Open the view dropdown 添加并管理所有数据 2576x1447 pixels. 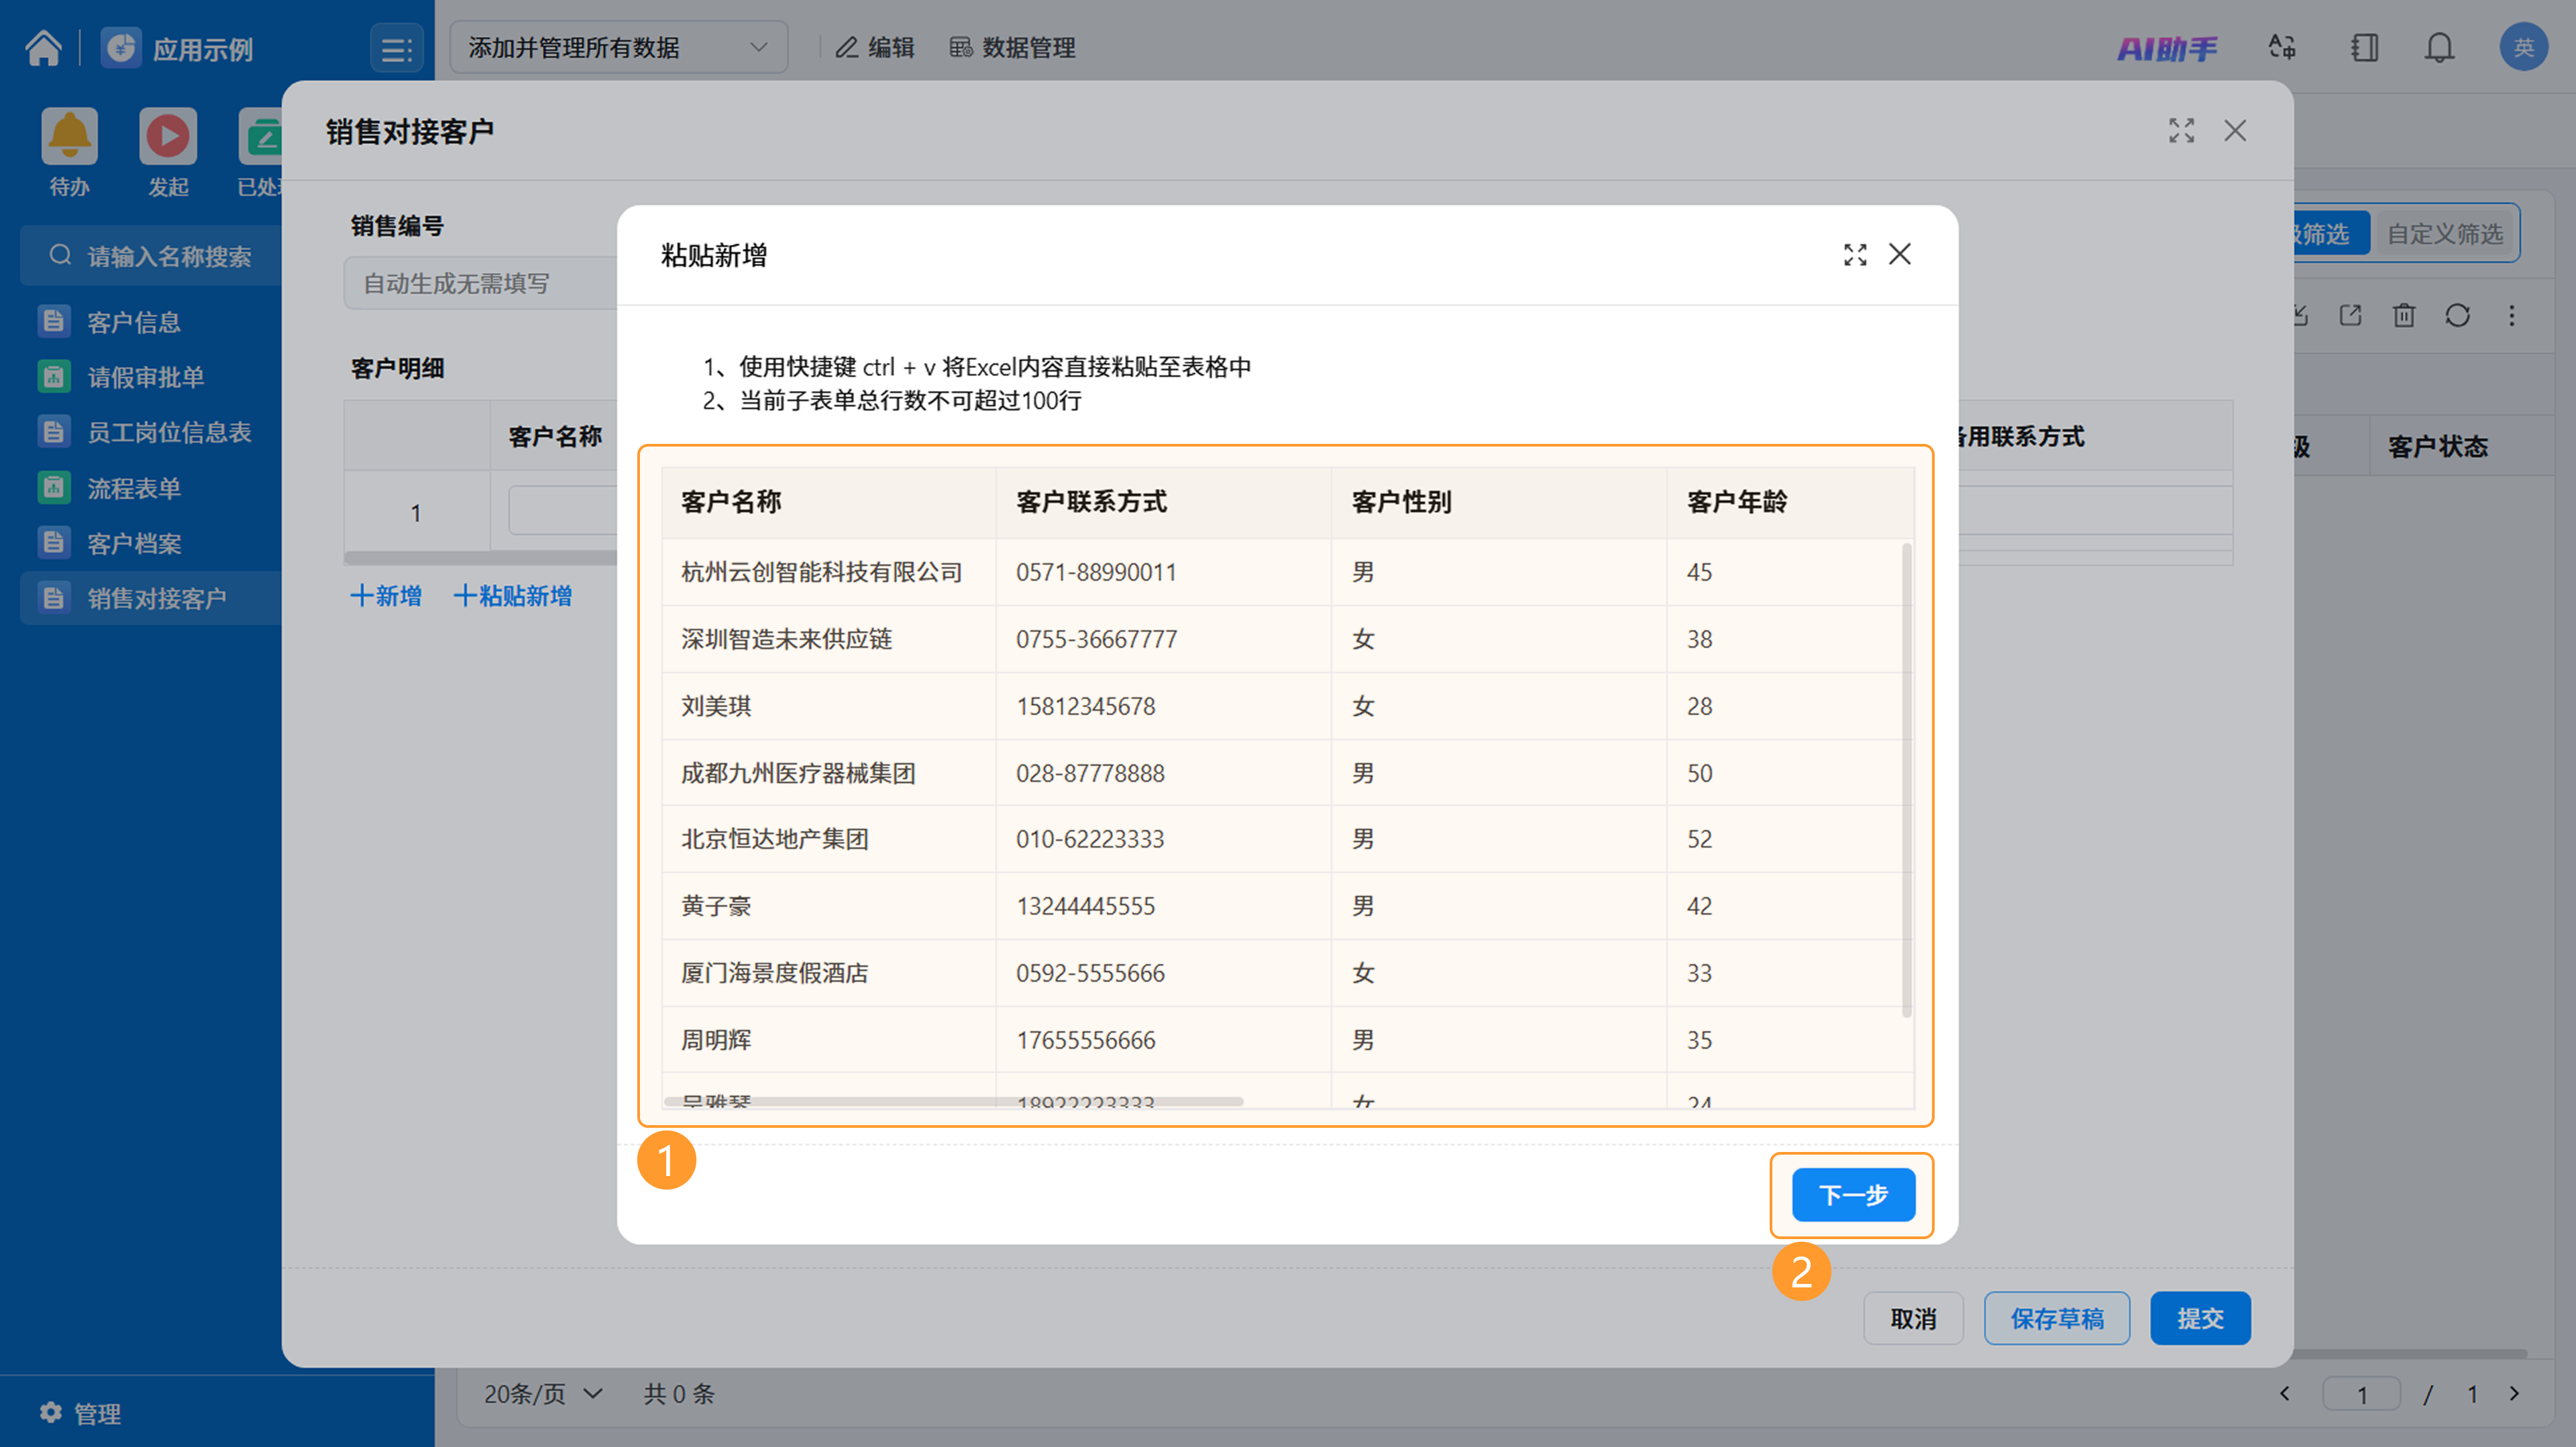point(618,47)
